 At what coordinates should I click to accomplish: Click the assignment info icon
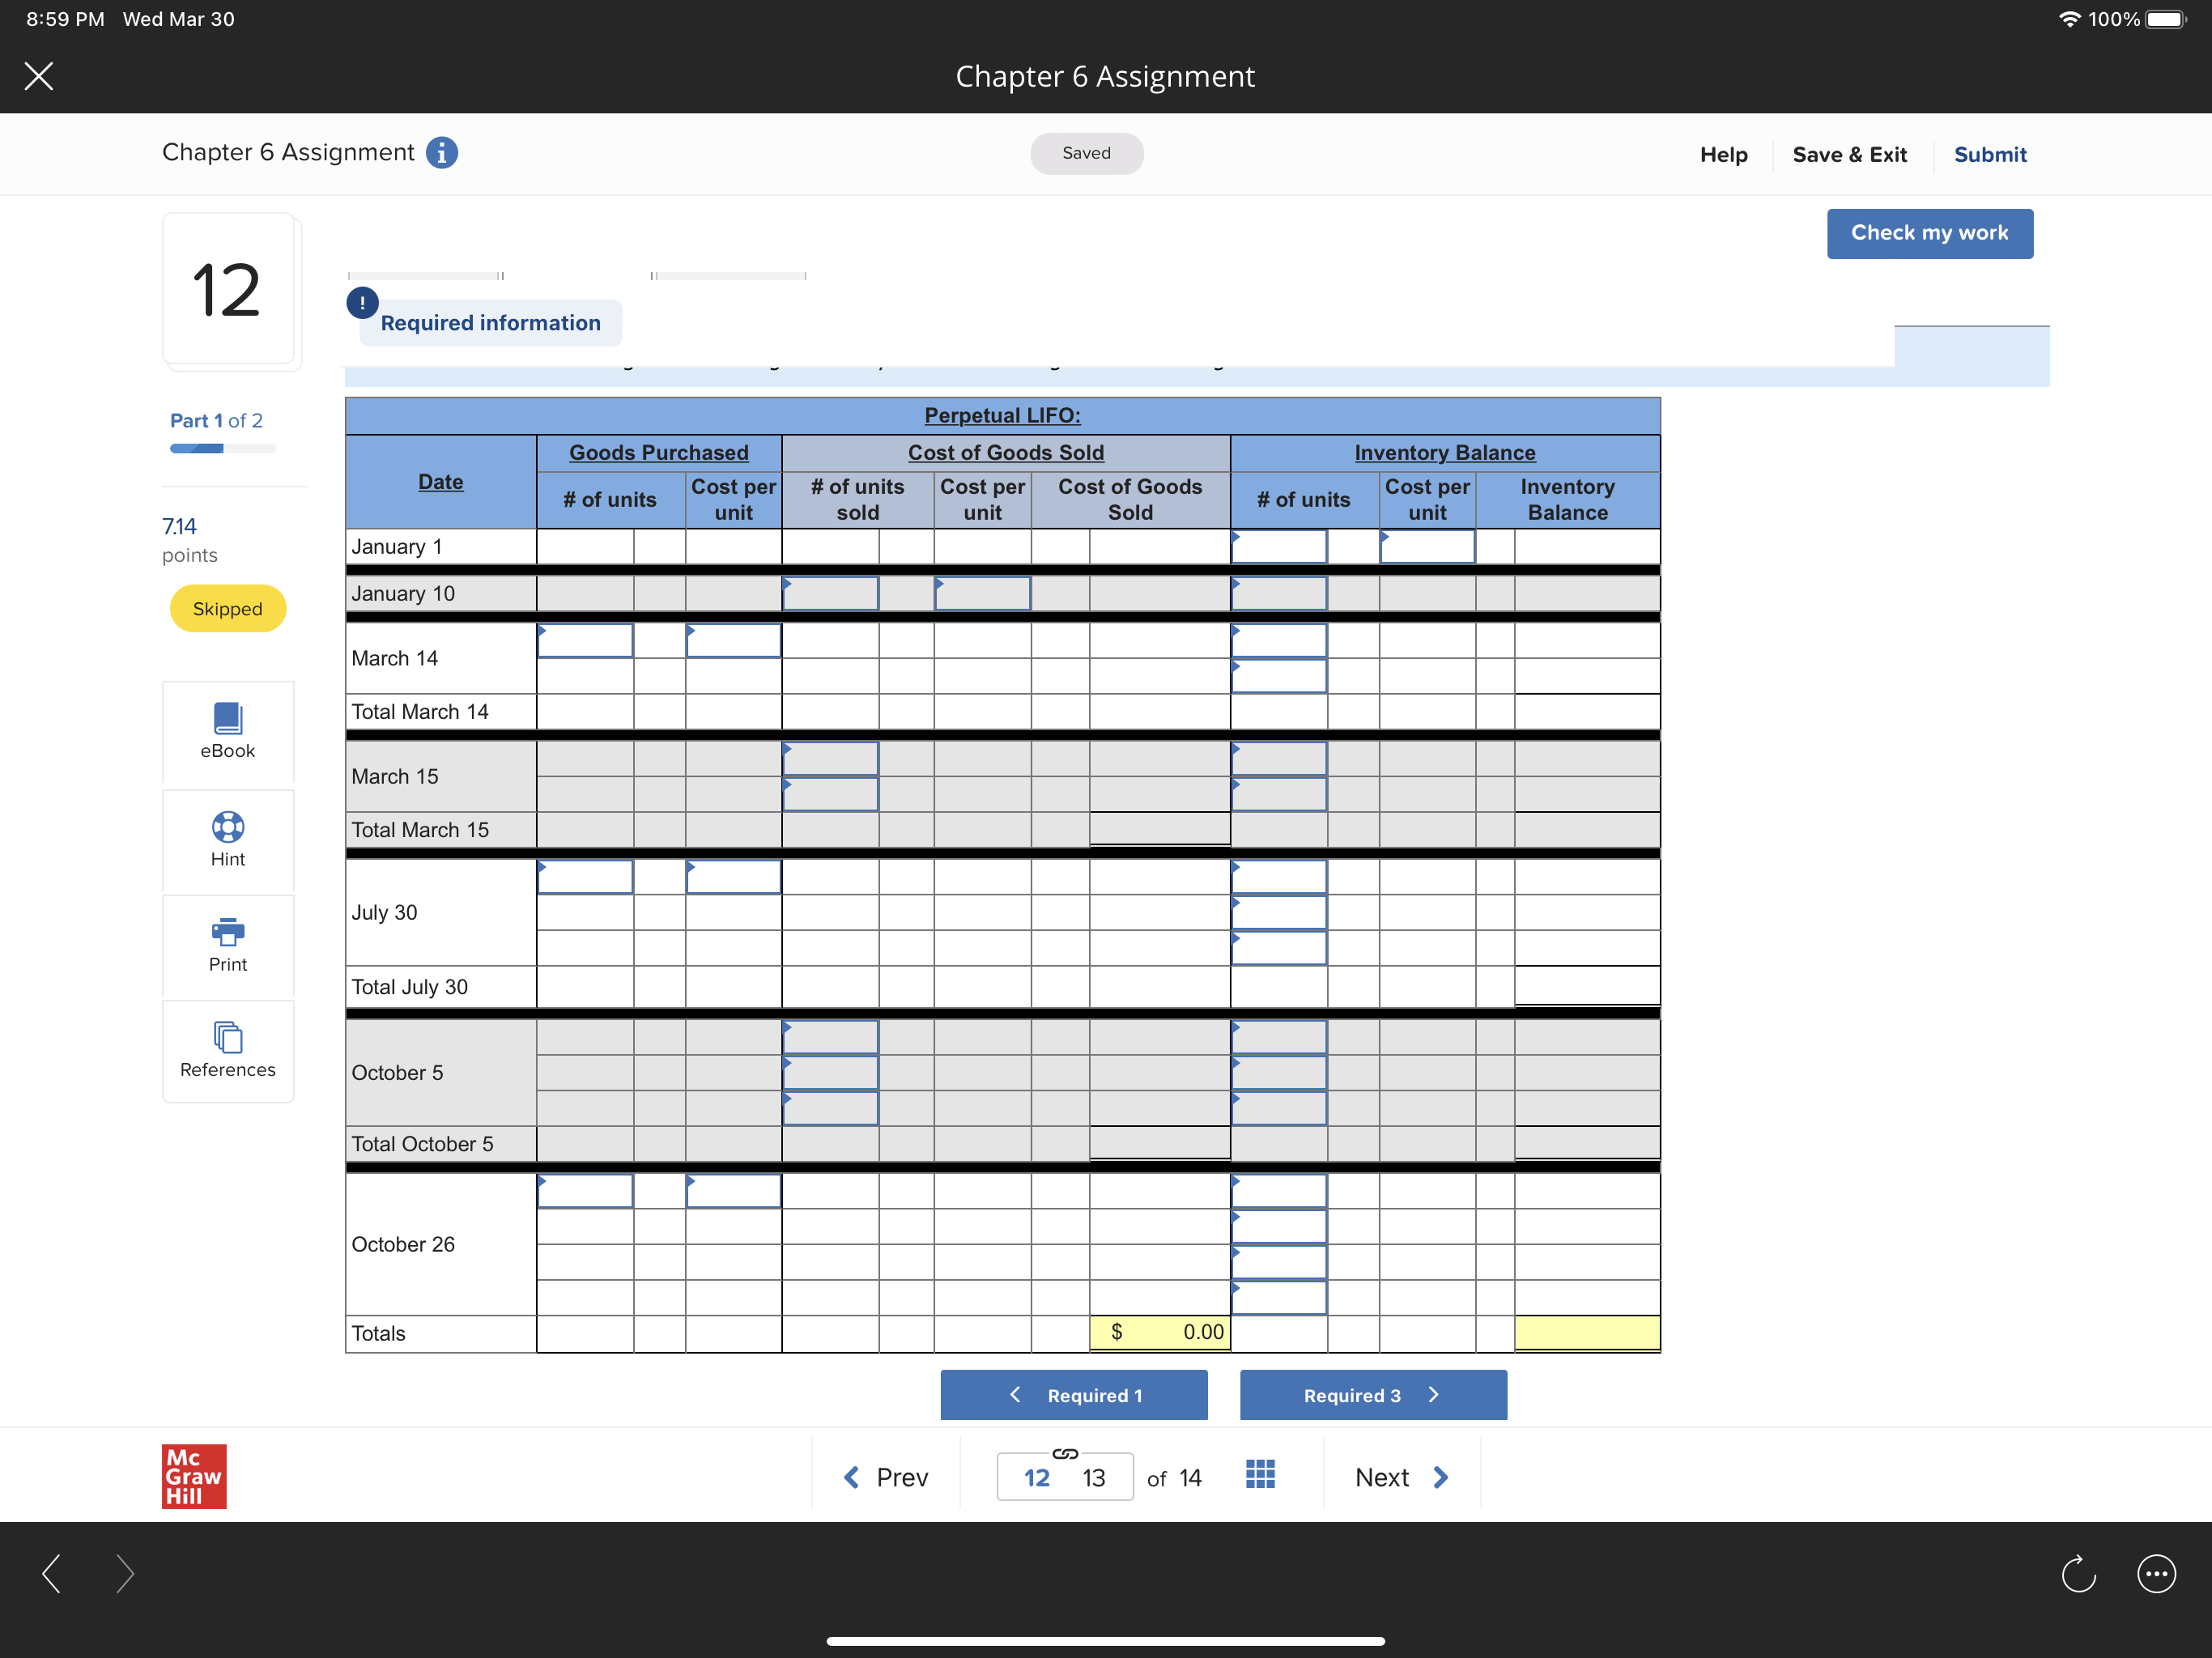[x=442, y=152]
